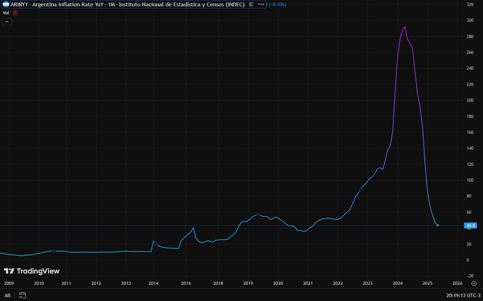Click the 2024 time axis label
The image size is (483, 301).
click(398, 283)
